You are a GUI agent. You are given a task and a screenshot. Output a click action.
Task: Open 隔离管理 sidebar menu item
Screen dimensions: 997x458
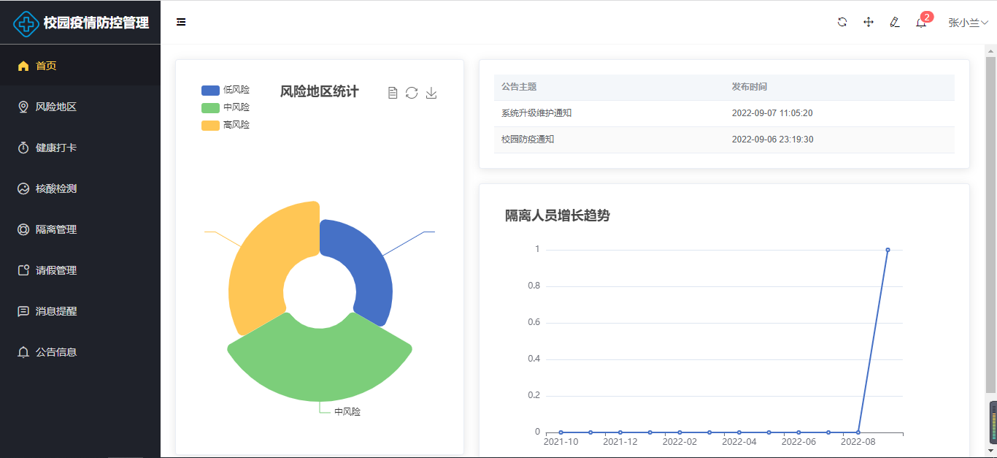[56, 229]
